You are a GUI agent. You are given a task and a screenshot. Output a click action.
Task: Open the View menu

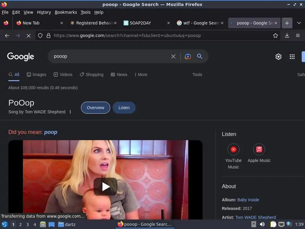pyautogui.click(x=28, y=12)
